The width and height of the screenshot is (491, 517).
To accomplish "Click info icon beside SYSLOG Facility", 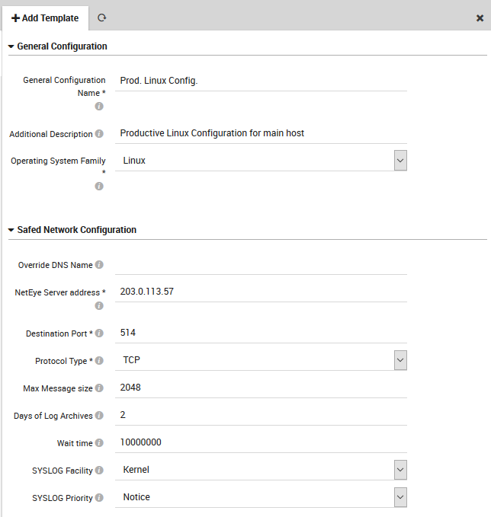I will click(x=99, y=471).
